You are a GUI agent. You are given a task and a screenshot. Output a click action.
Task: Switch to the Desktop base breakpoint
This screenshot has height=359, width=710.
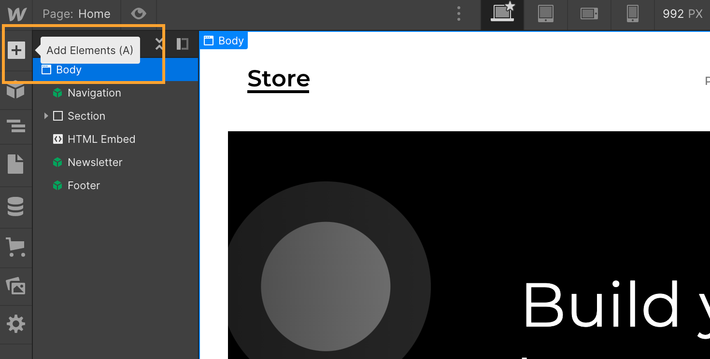click(x=502, y=14)
